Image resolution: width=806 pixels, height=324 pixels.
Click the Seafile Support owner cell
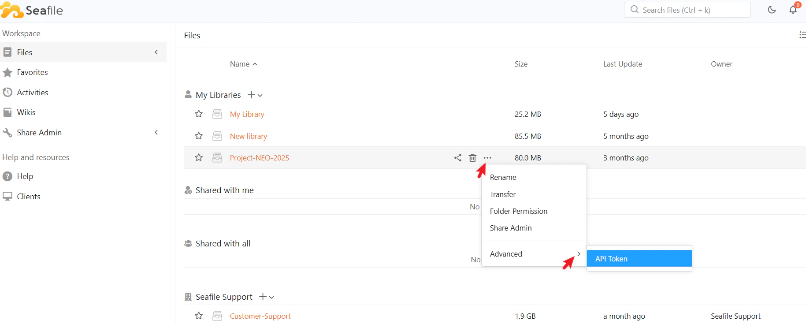click(x=735, y=316)
